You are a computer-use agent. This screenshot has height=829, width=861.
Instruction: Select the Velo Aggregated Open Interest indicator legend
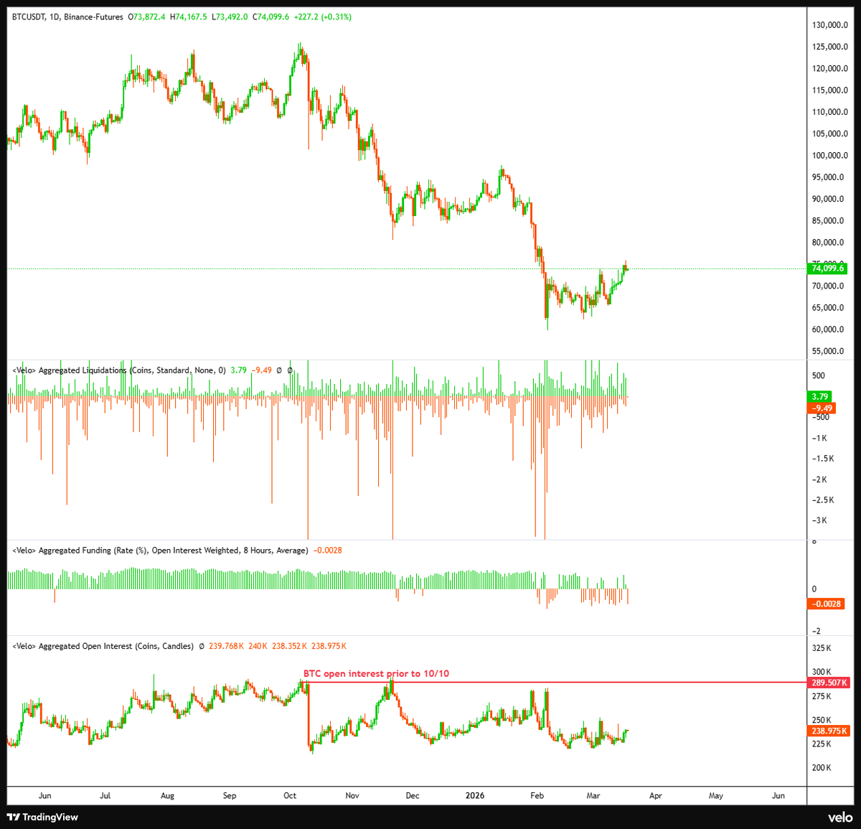(103, 646)
